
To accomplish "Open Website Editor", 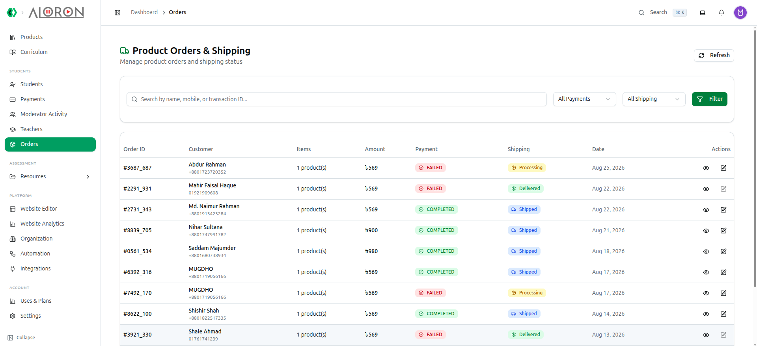I will (x=50, y=209).
